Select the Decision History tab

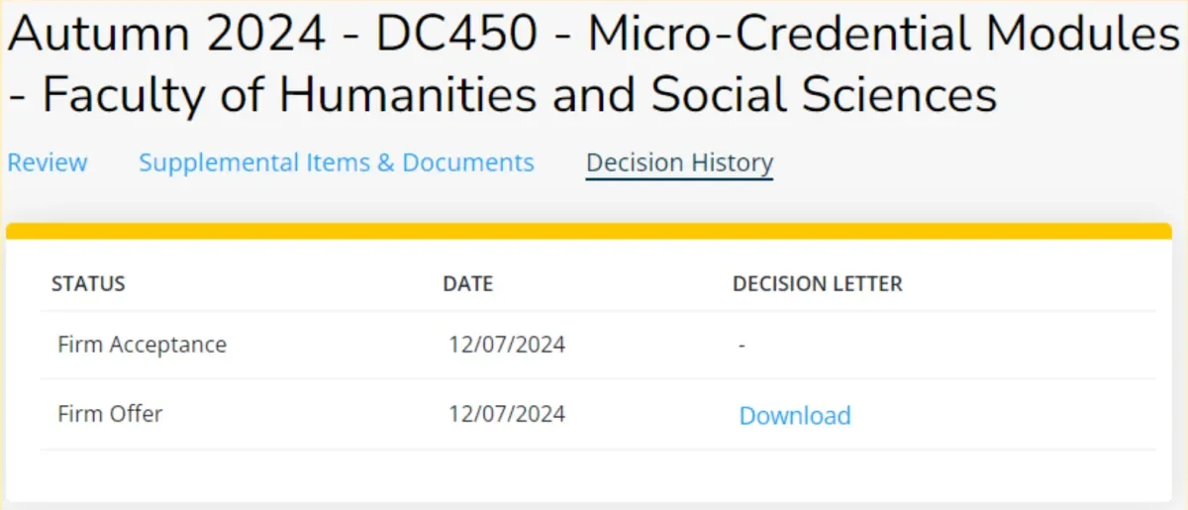679,162
